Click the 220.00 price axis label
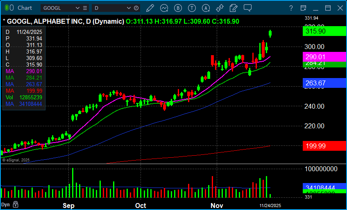 click(315, 126)
